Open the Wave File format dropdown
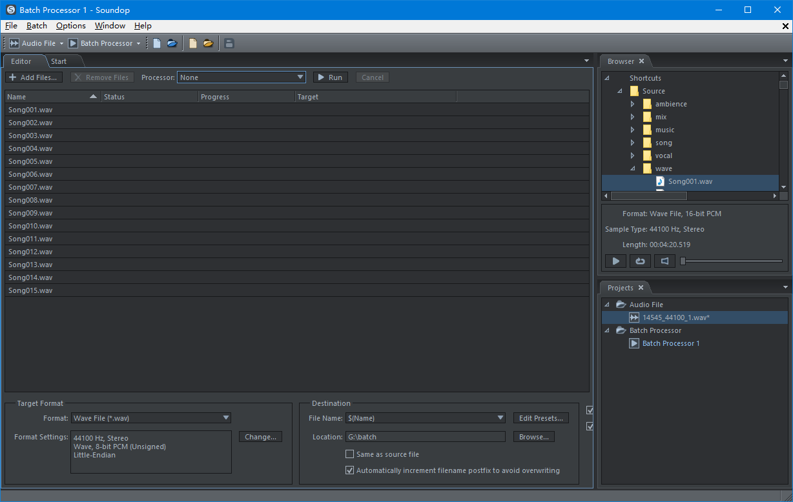Screen dimensions: 793x502 (x=151, y=418)
